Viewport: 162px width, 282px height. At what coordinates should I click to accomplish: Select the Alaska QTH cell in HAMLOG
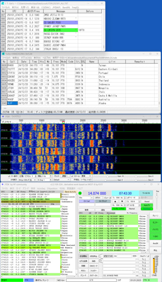(112, 103)
